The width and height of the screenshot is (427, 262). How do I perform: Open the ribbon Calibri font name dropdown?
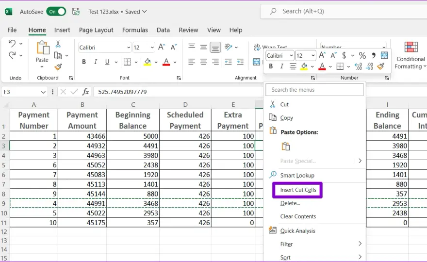(129, 48)
